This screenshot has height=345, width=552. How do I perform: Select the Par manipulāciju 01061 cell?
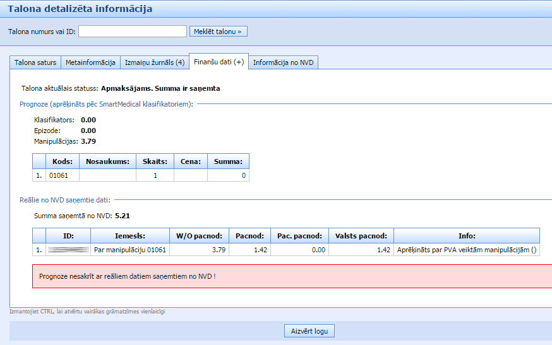coord(130,250)
